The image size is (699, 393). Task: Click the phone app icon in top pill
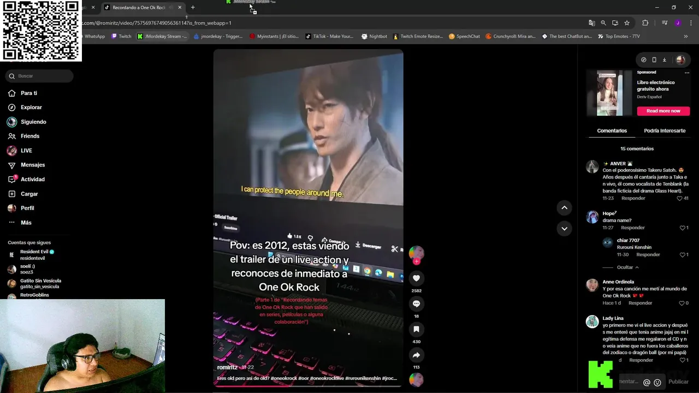tap(654, 60)
